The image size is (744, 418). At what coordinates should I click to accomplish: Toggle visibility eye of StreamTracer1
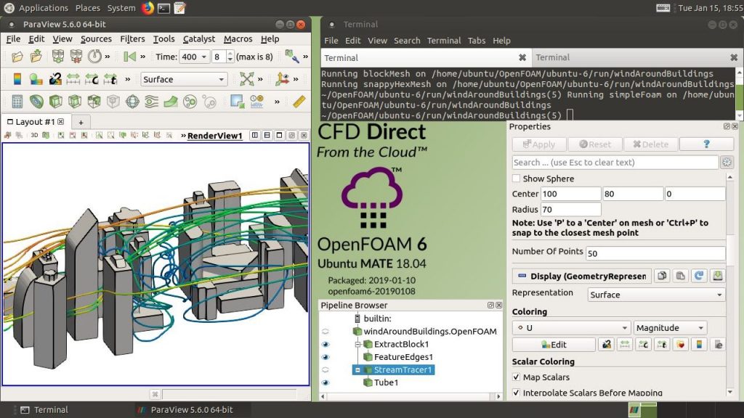click(x=325, y=370)
